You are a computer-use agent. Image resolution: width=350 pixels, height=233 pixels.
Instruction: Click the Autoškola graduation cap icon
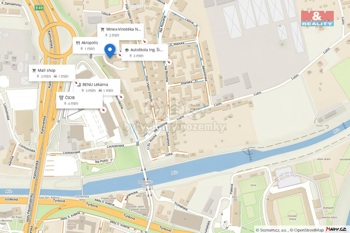pos(127,50)
